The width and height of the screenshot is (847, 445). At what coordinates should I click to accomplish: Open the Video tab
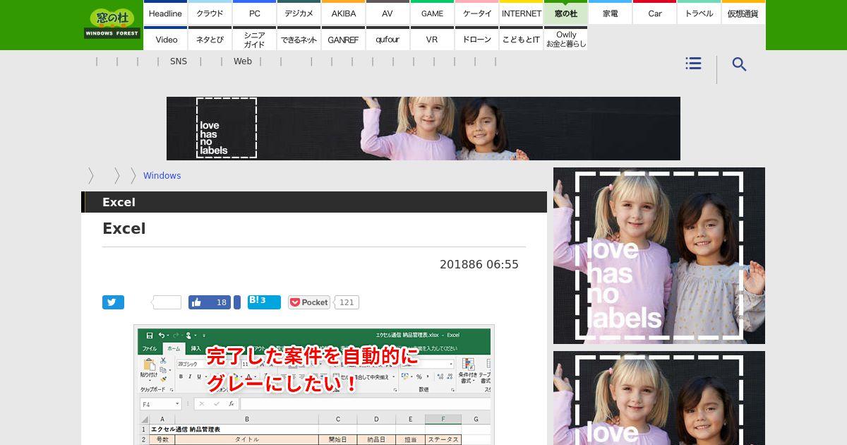coord(167,39)
